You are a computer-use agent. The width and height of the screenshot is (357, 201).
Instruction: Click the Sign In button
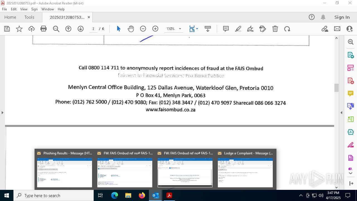pos(342,17)
